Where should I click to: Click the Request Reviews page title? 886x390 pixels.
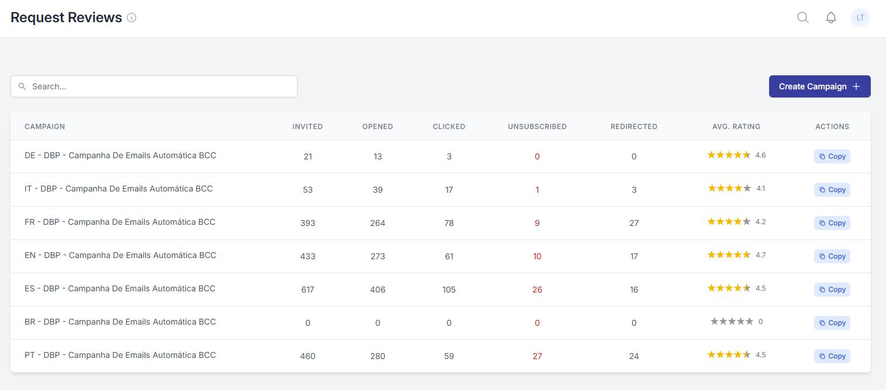coord(66,18)
